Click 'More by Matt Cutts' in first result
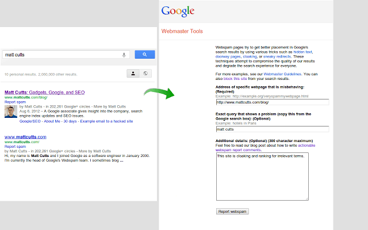The image size is (368, 230). (110, 106)
